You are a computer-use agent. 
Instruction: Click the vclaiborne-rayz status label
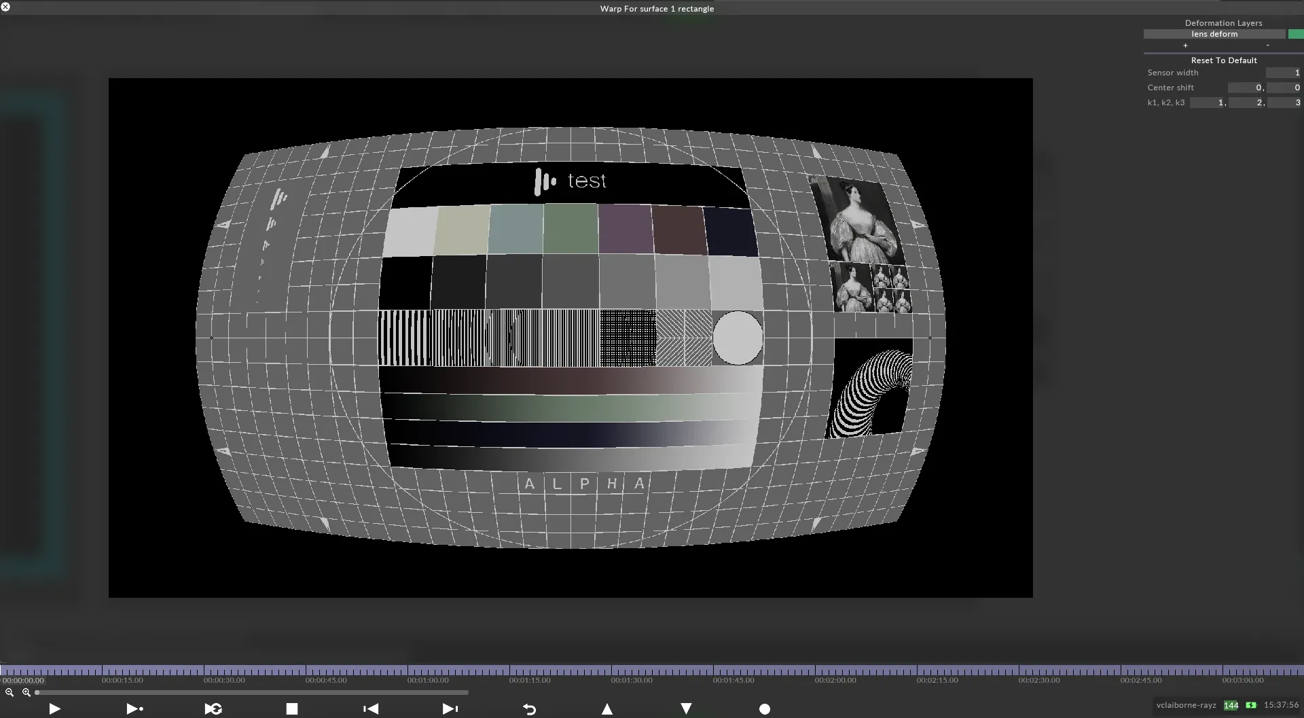[x=1187, y=705]
